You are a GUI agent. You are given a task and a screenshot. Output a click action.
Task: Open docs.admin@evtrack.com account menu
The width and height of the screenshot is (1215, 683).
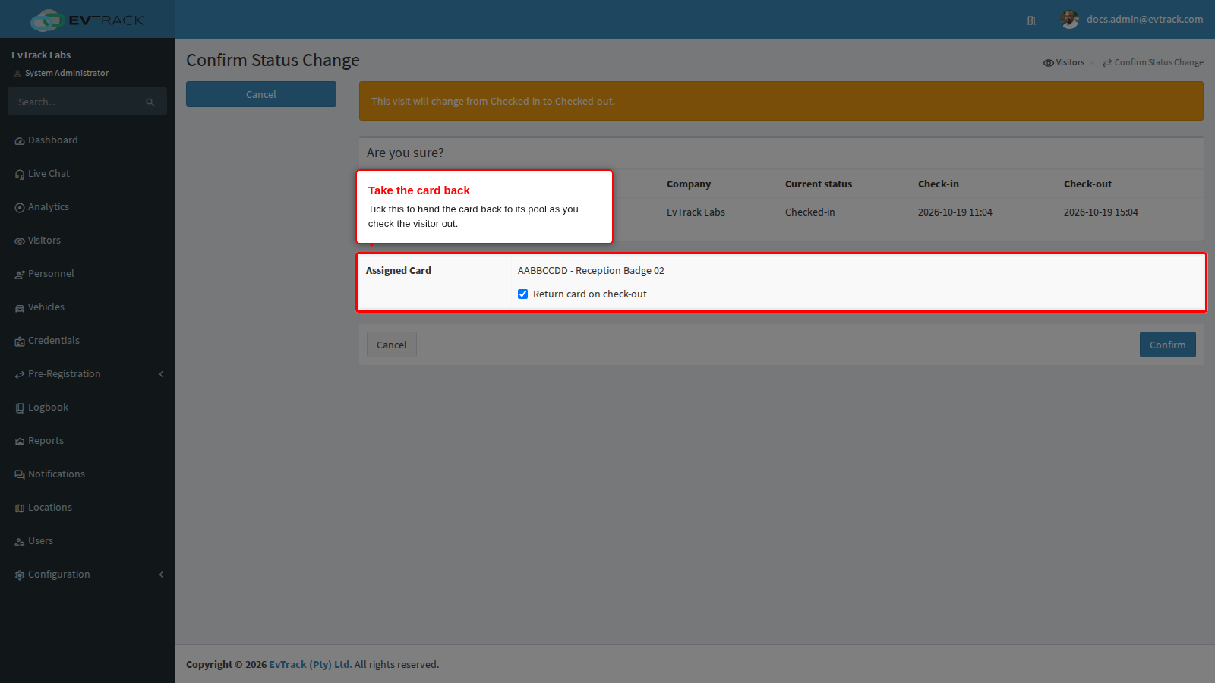(1144, 20)
